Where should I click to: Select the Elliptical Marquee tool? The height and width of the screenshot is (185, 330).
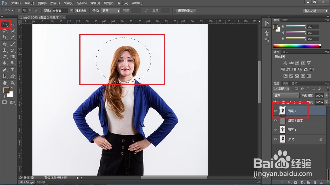(x=5, y=25)
